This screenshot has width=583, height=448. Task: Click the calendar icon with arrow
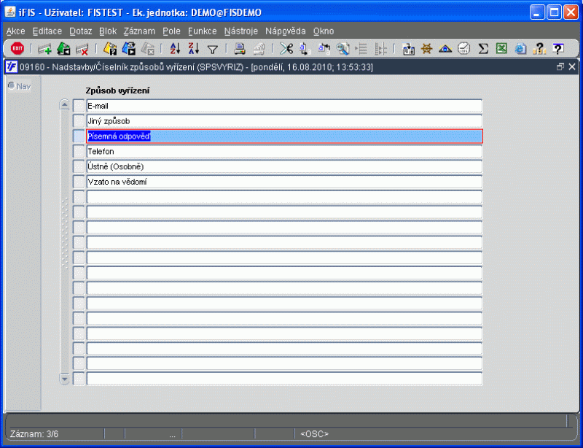coord(409,49)
